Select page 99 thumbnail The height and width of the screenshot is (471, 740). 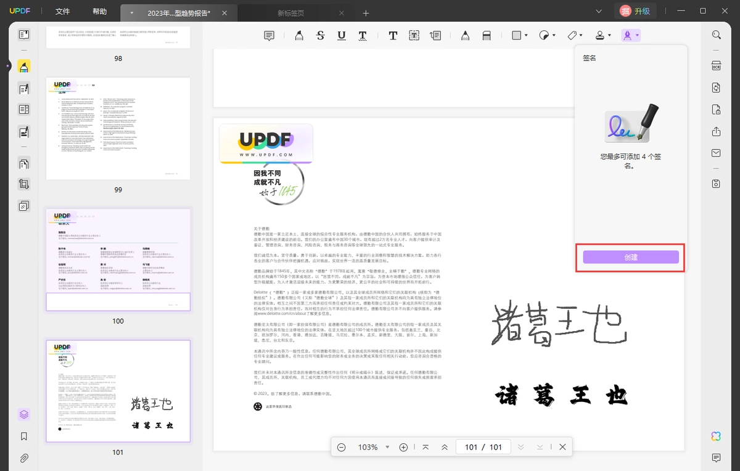point(118,129)
